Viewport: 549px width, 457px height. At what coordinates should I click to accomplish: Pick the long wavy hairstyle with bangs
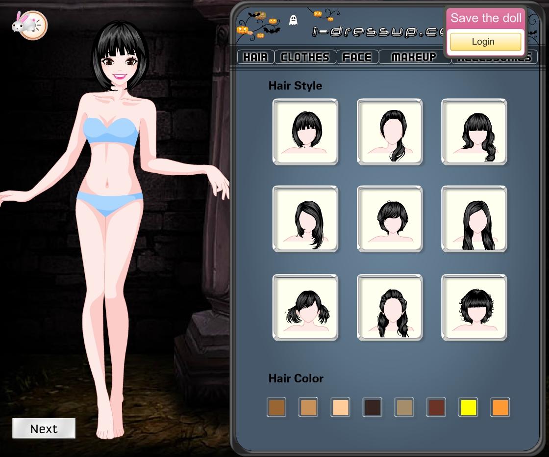click(474, 132)
